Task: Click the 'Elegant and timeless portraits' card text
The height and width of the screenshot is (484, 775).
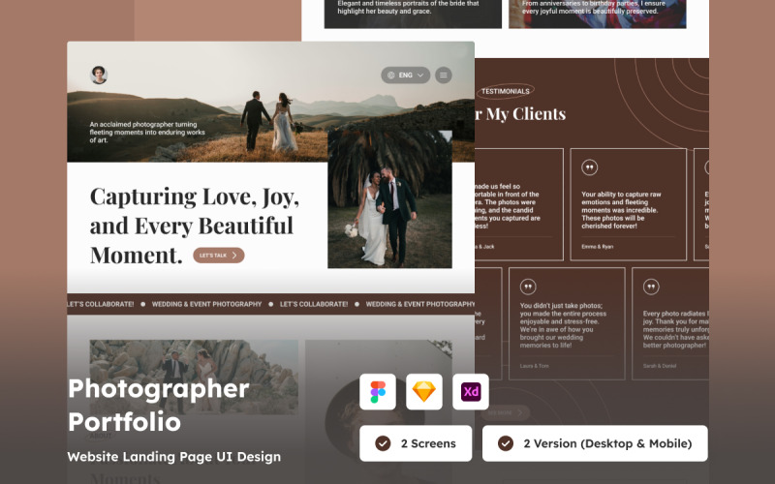Action: (408, 7)
